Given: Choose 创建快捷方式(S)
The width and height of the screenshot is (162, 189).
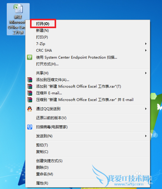Looking at the screenshot, I should (88, 161).
